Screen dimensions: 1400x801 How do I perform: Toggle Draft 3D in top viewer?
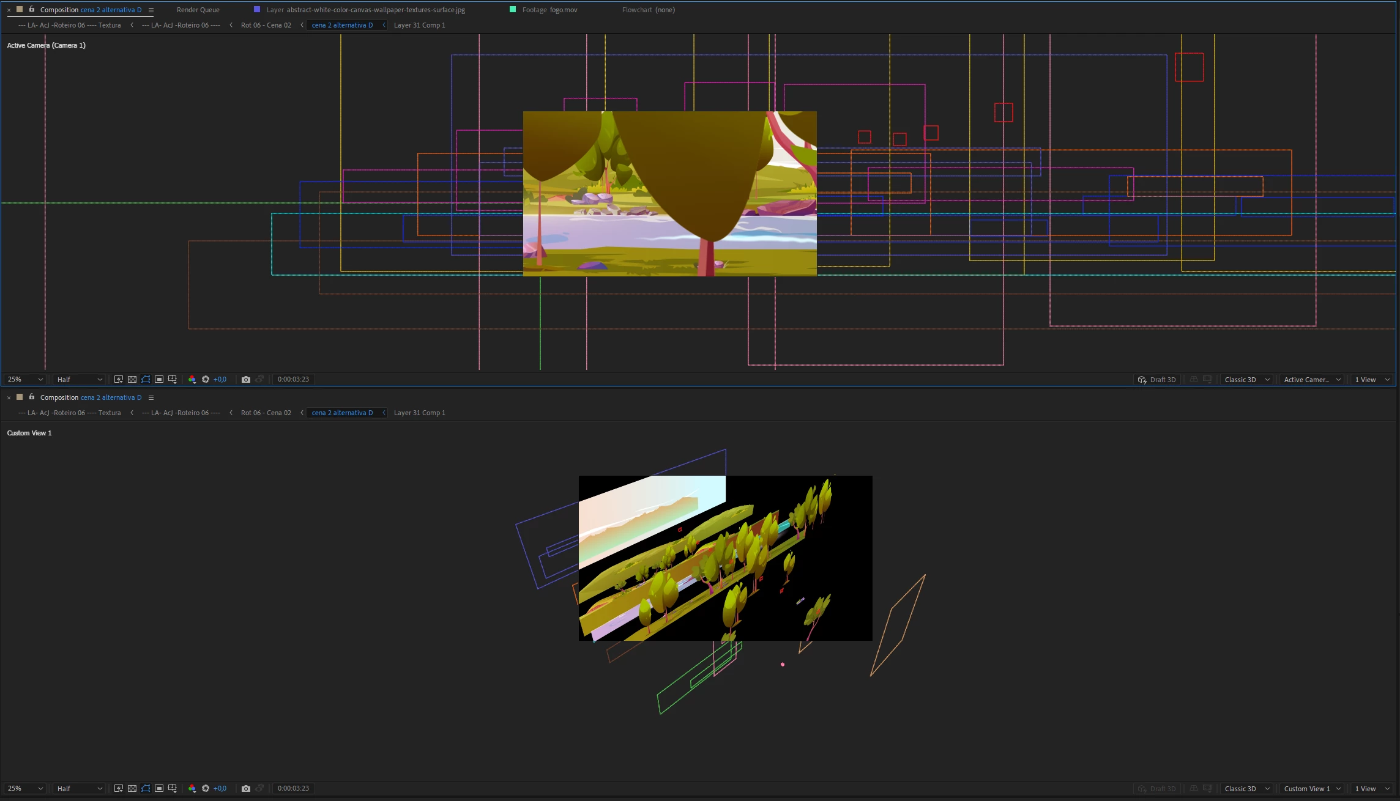(x=1156, y=380)
